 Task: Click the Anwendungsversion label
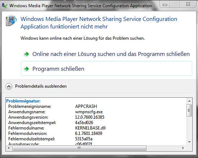click(x=28, y=117)
